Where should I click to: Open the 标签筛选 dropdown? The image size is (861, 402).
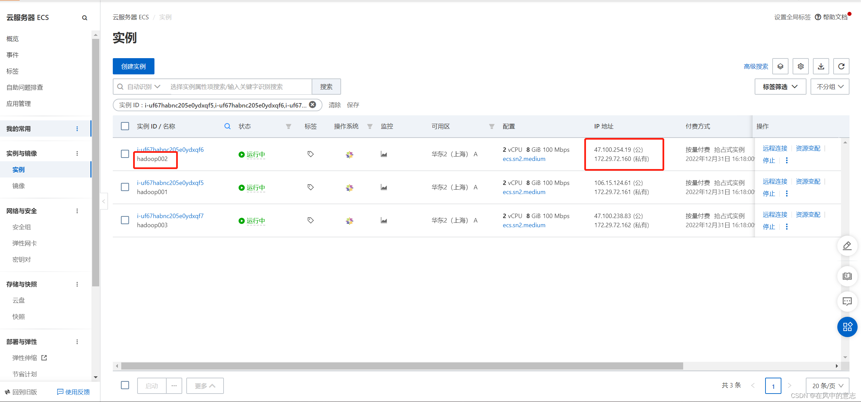tap(780, 87)
